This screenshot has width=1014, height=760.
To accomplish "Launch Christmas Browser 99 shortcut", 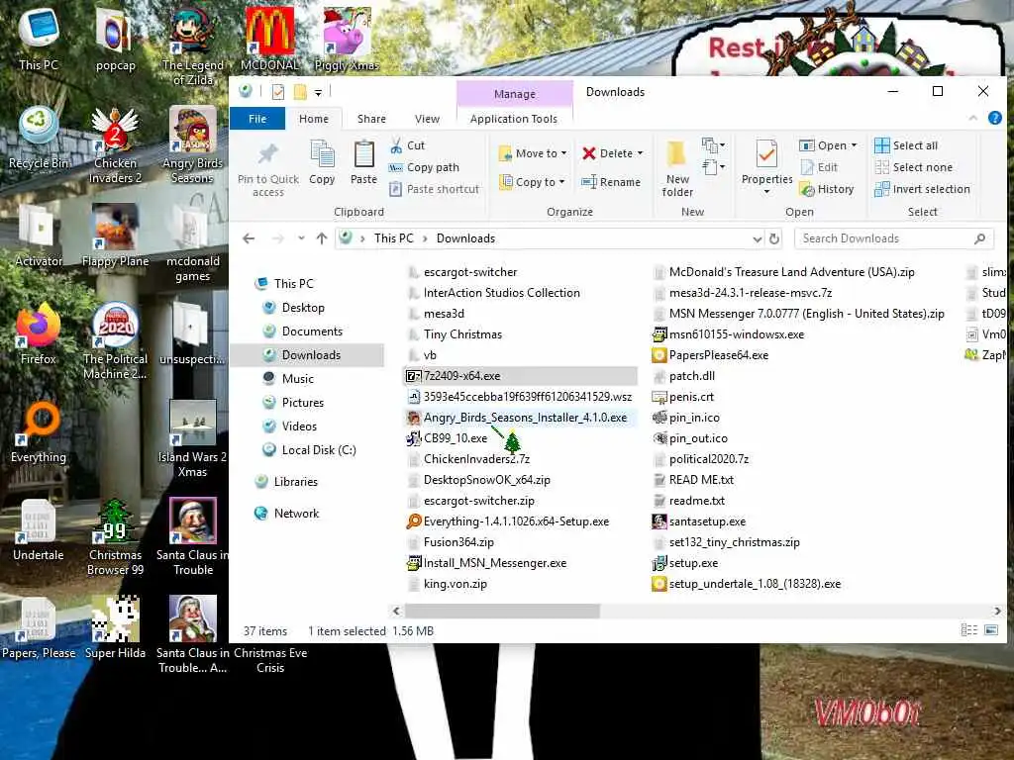I will tap(115, 536).
